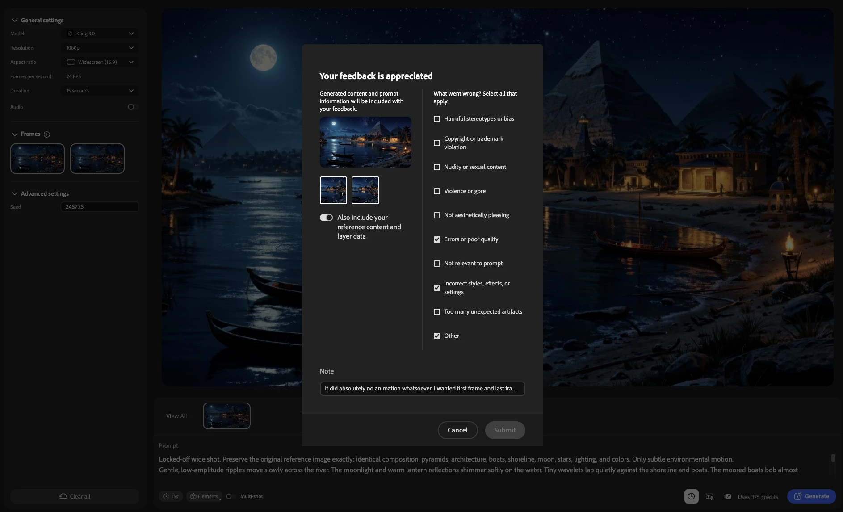Click the video reference icon beside credits

[727, 496]
